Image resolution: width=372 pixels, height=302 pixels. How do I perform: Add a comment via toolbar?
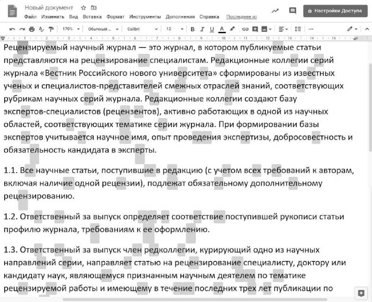[255, 29]
